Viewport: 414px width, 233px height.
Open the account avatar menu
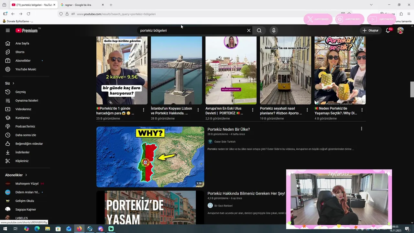click(400, 30)
